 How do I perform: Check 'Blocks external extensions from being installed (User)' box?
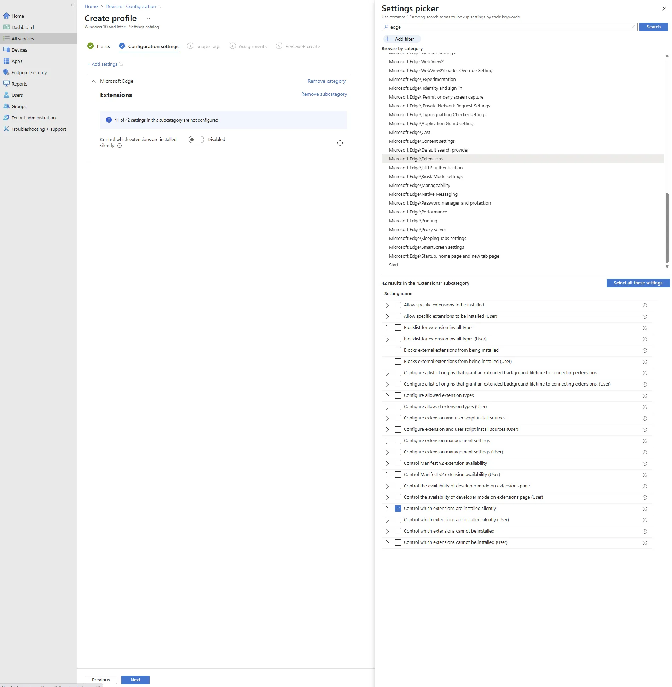pyautogui.click(x=398, y=362)
